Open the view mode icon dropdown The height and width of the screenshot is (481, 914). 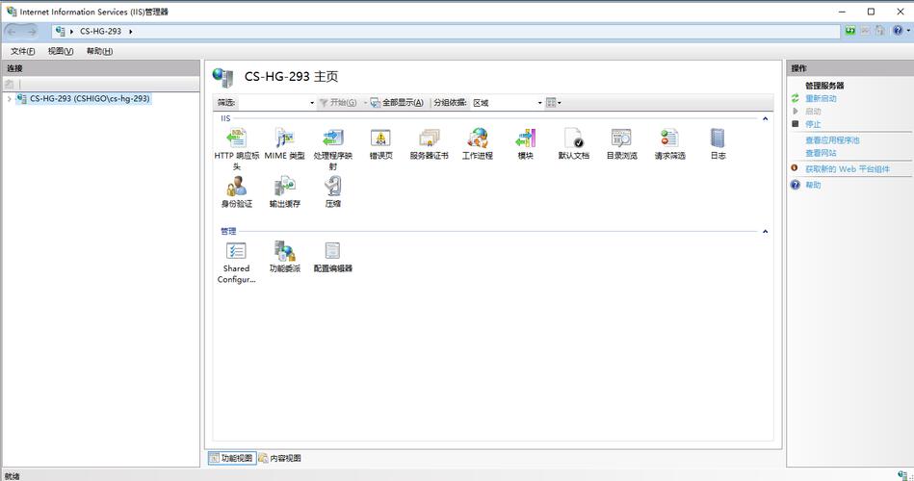coord(553,103)
